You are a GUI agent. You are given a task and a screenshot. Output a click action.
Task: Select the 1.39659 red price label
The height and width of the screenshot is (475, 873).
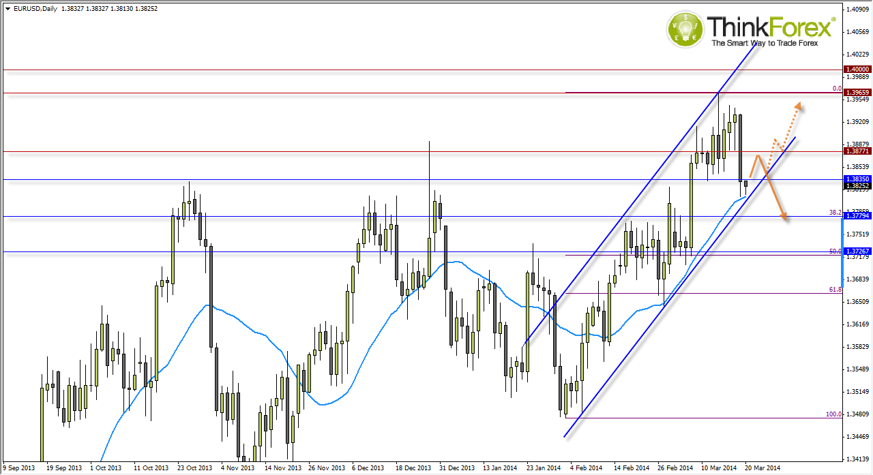pyautogui.click(x=857, y=92)
